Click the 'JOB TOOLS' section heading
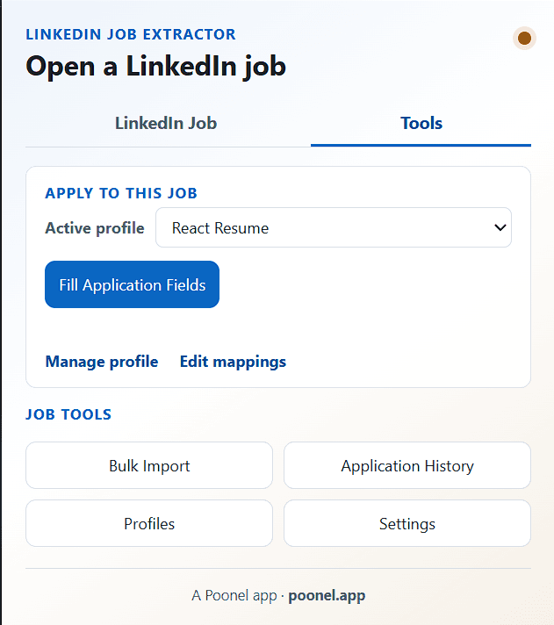The height and width of the screenshot is (625, 554). coord(68,414)
